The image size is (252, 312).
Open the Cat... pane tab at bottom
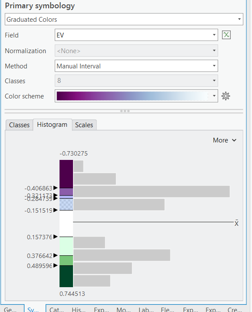57,309
